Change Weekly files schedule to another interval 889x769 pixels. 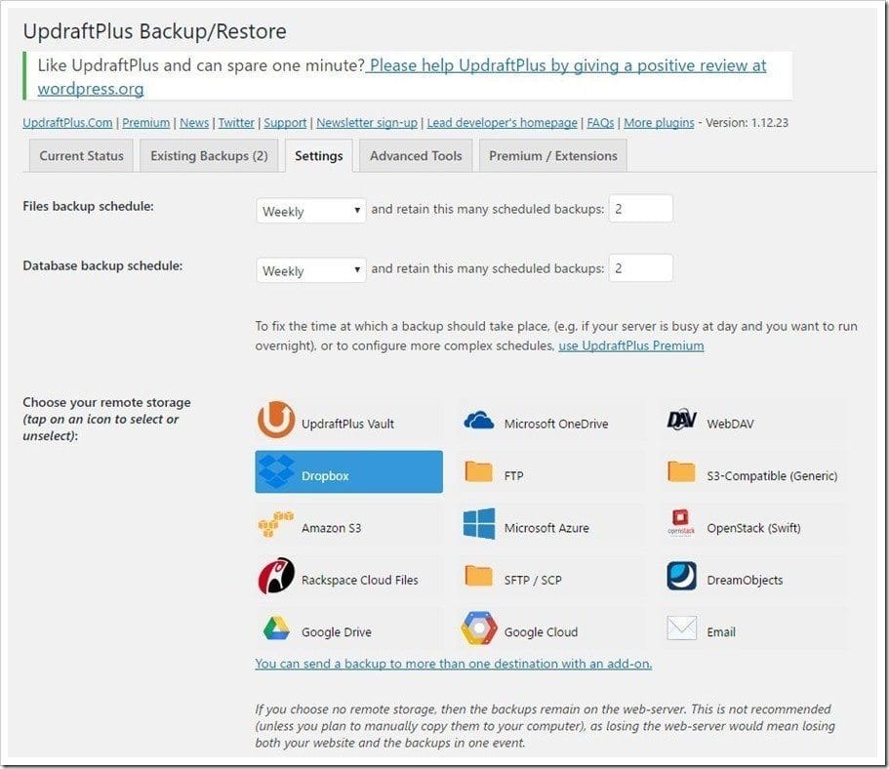pos(310,211)
